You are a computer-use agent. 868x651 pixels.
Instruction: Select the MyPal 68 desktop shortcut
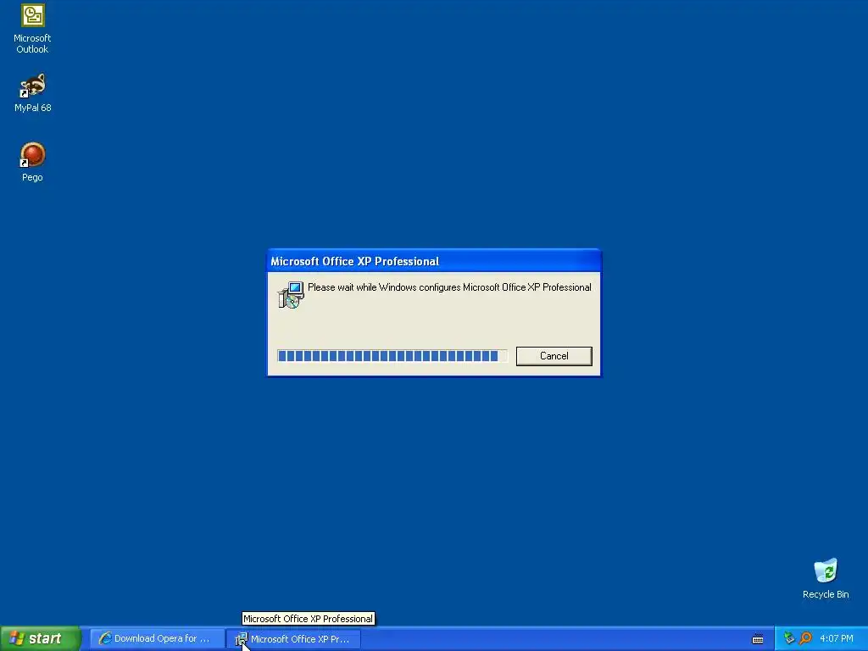coord(32,93)
